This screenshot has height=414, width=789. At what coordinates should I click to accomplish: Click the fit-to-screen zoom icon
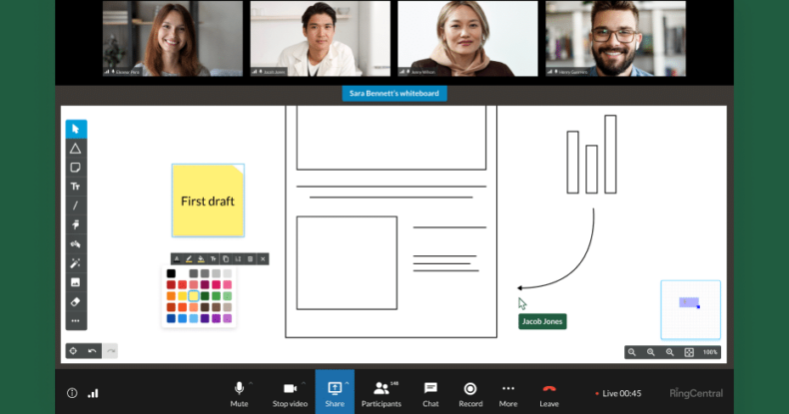point(689,352)
